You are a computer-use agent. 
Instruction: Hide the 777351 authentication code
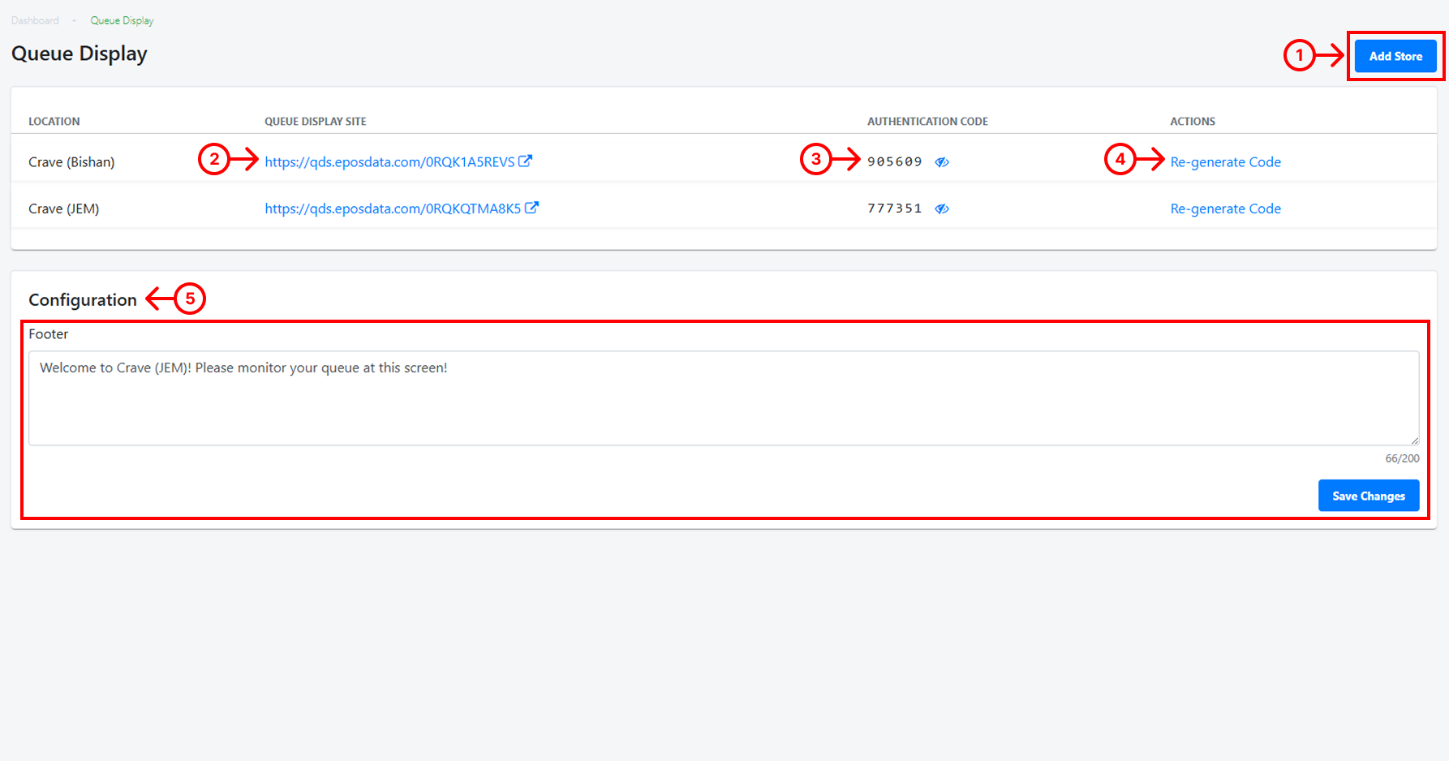(942, 209)
